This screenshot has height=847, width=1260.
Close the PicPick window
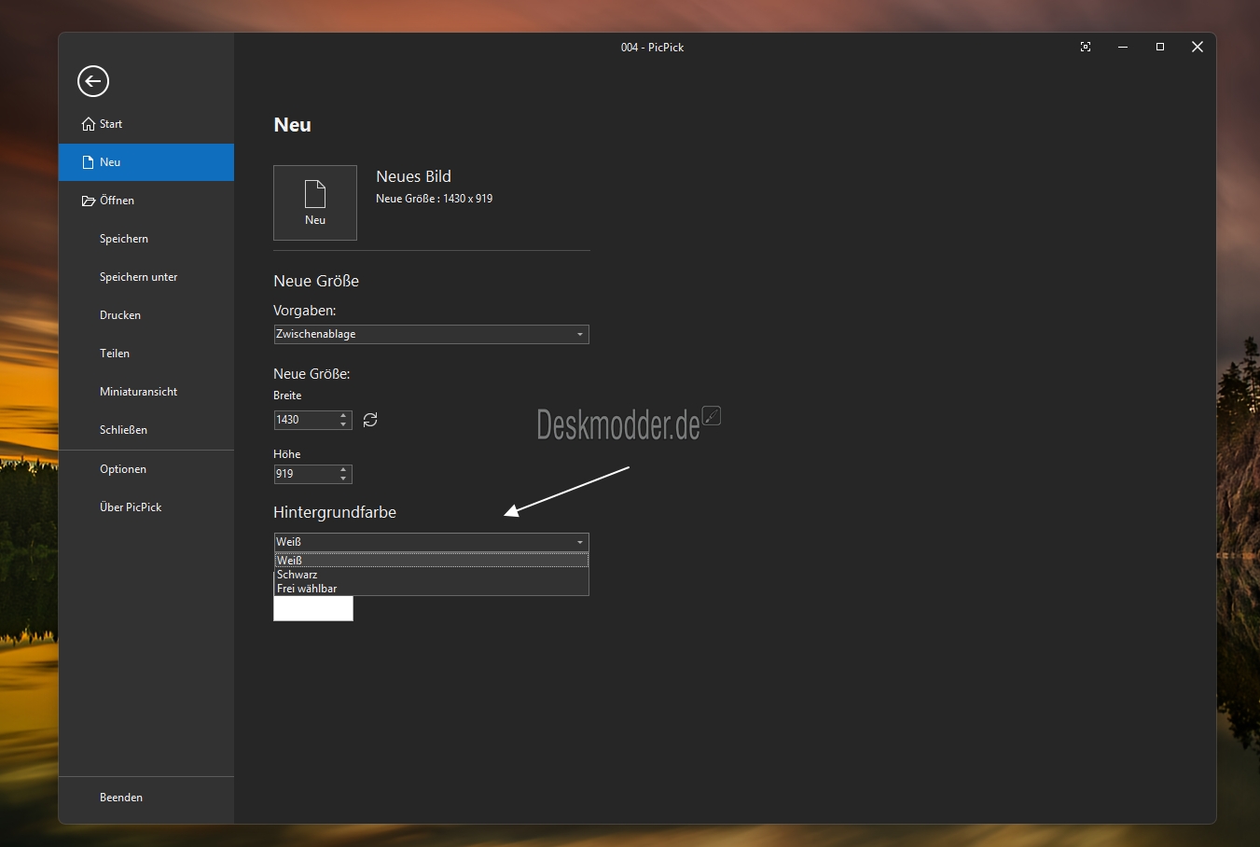point(1198,47)
